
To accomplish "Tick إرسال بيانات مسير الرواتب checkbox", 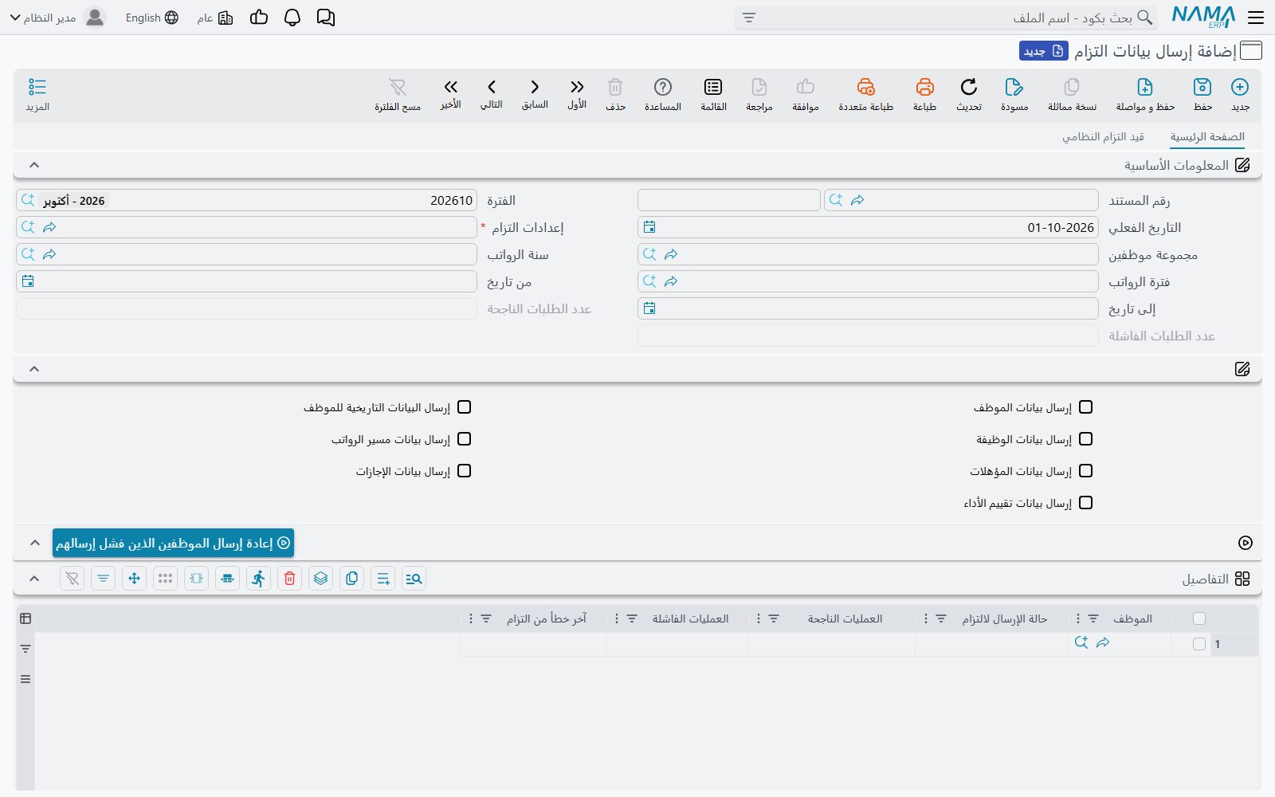I will coord(465,439).
